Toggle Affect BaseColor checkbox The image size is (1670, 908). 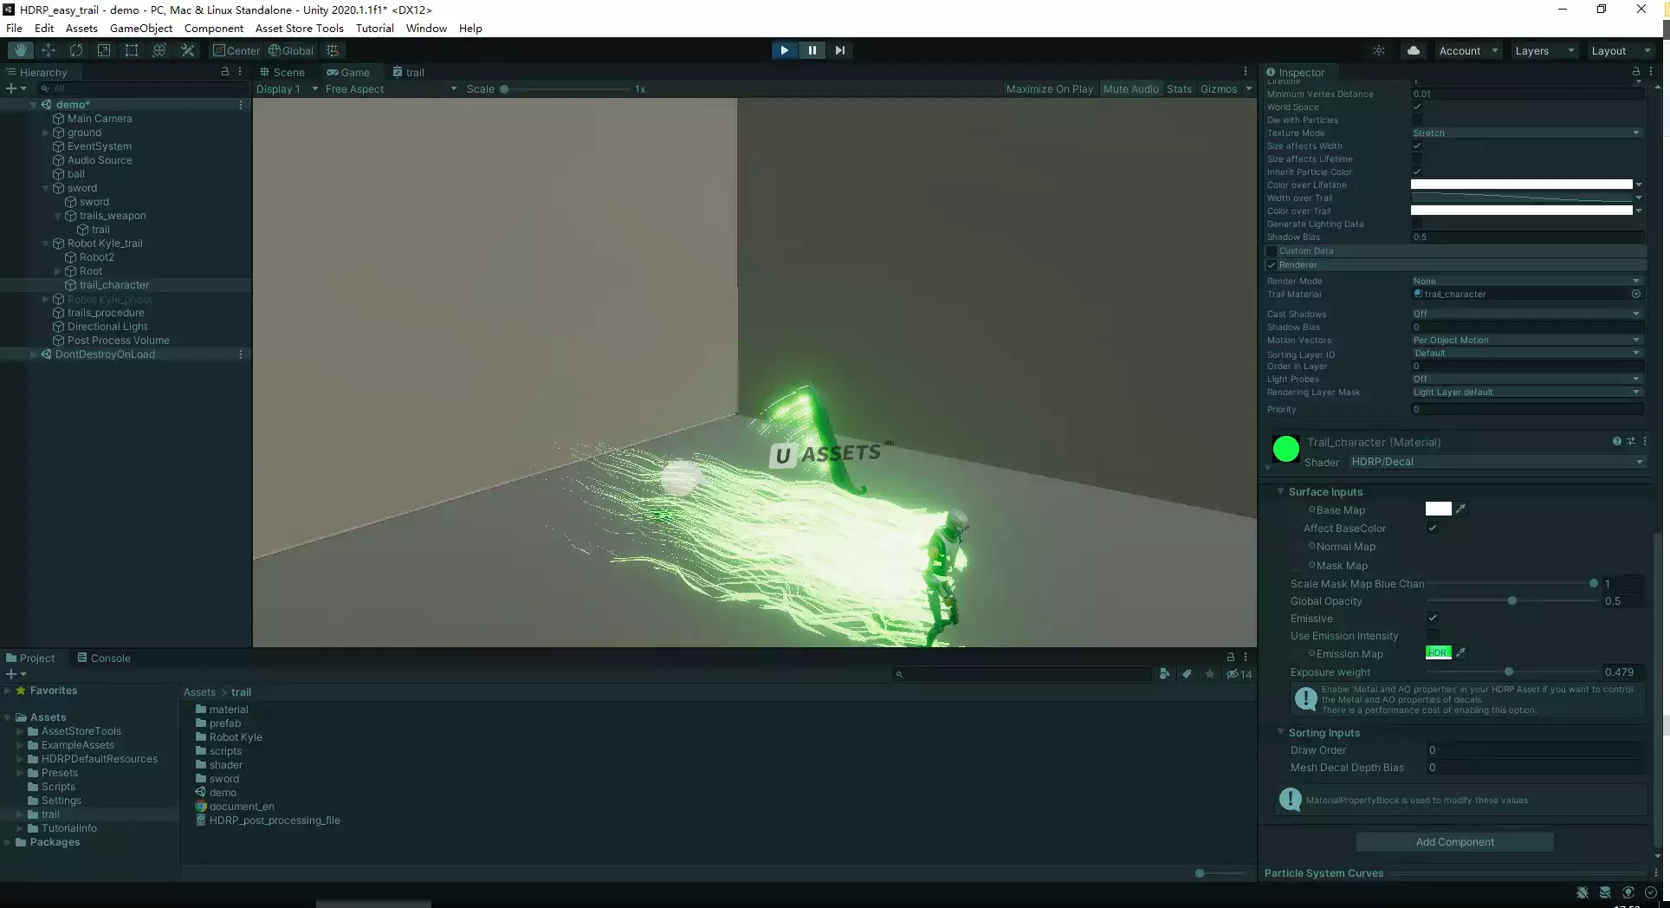[1433, 528]
